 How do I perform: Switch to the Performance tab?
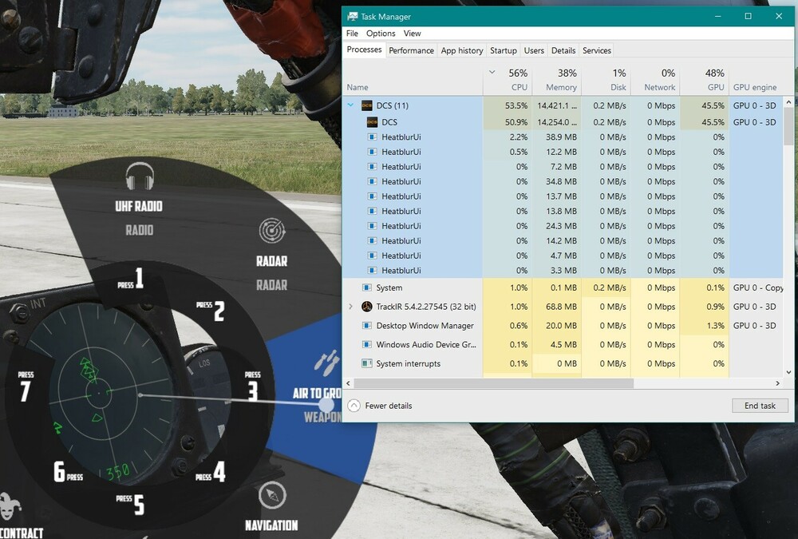(411, 50)
